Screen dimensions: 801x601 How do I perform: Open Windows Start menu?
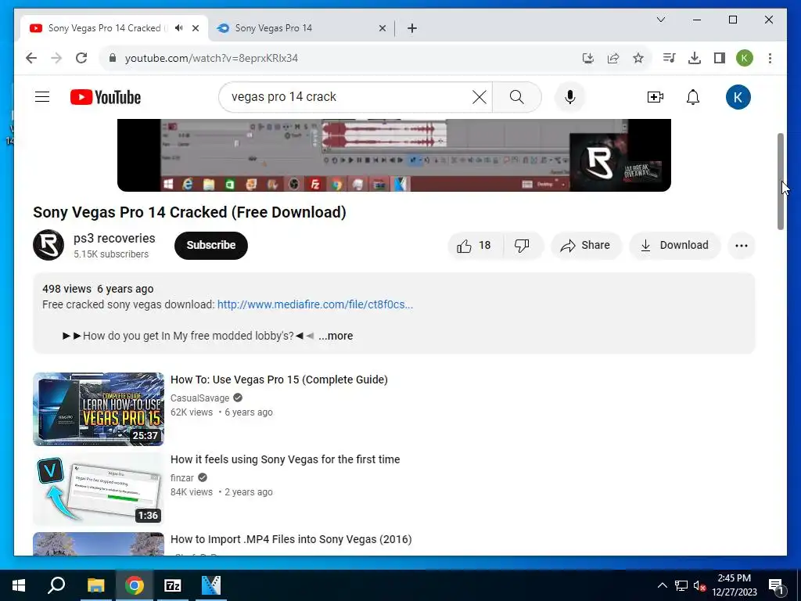click(x=19, y=585)
